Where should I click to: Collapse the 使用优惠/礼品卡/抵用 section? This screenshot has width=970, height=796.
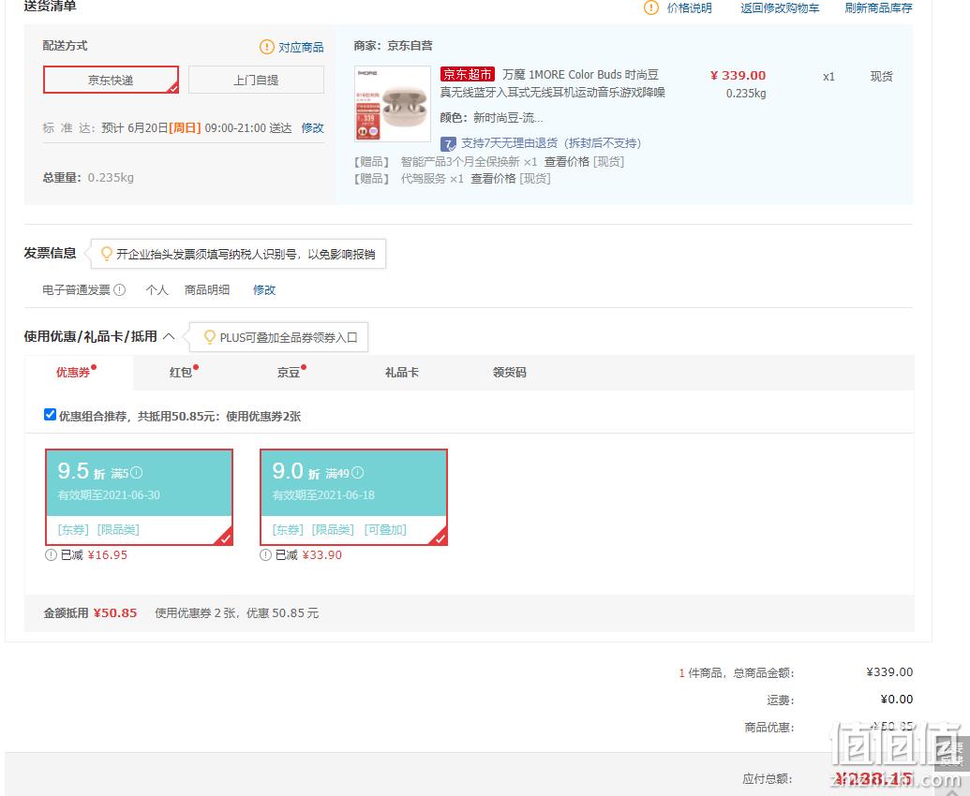[x=169, y=337]
